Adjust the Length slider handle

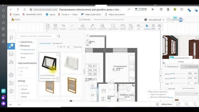174,73
